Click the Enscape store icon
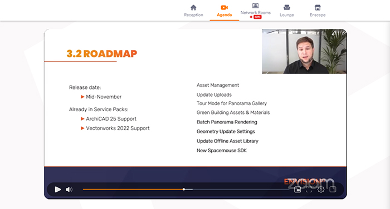This screenshot has width=390, height=209. tap(318, 7)
